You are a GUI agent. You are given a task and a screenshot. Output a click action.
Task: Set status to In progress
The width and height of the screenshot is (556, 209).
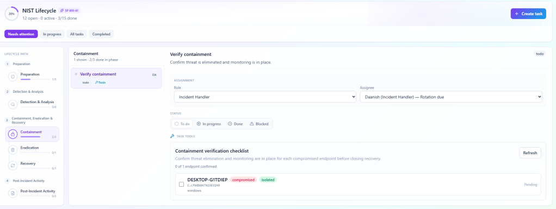tap(209, 124)
